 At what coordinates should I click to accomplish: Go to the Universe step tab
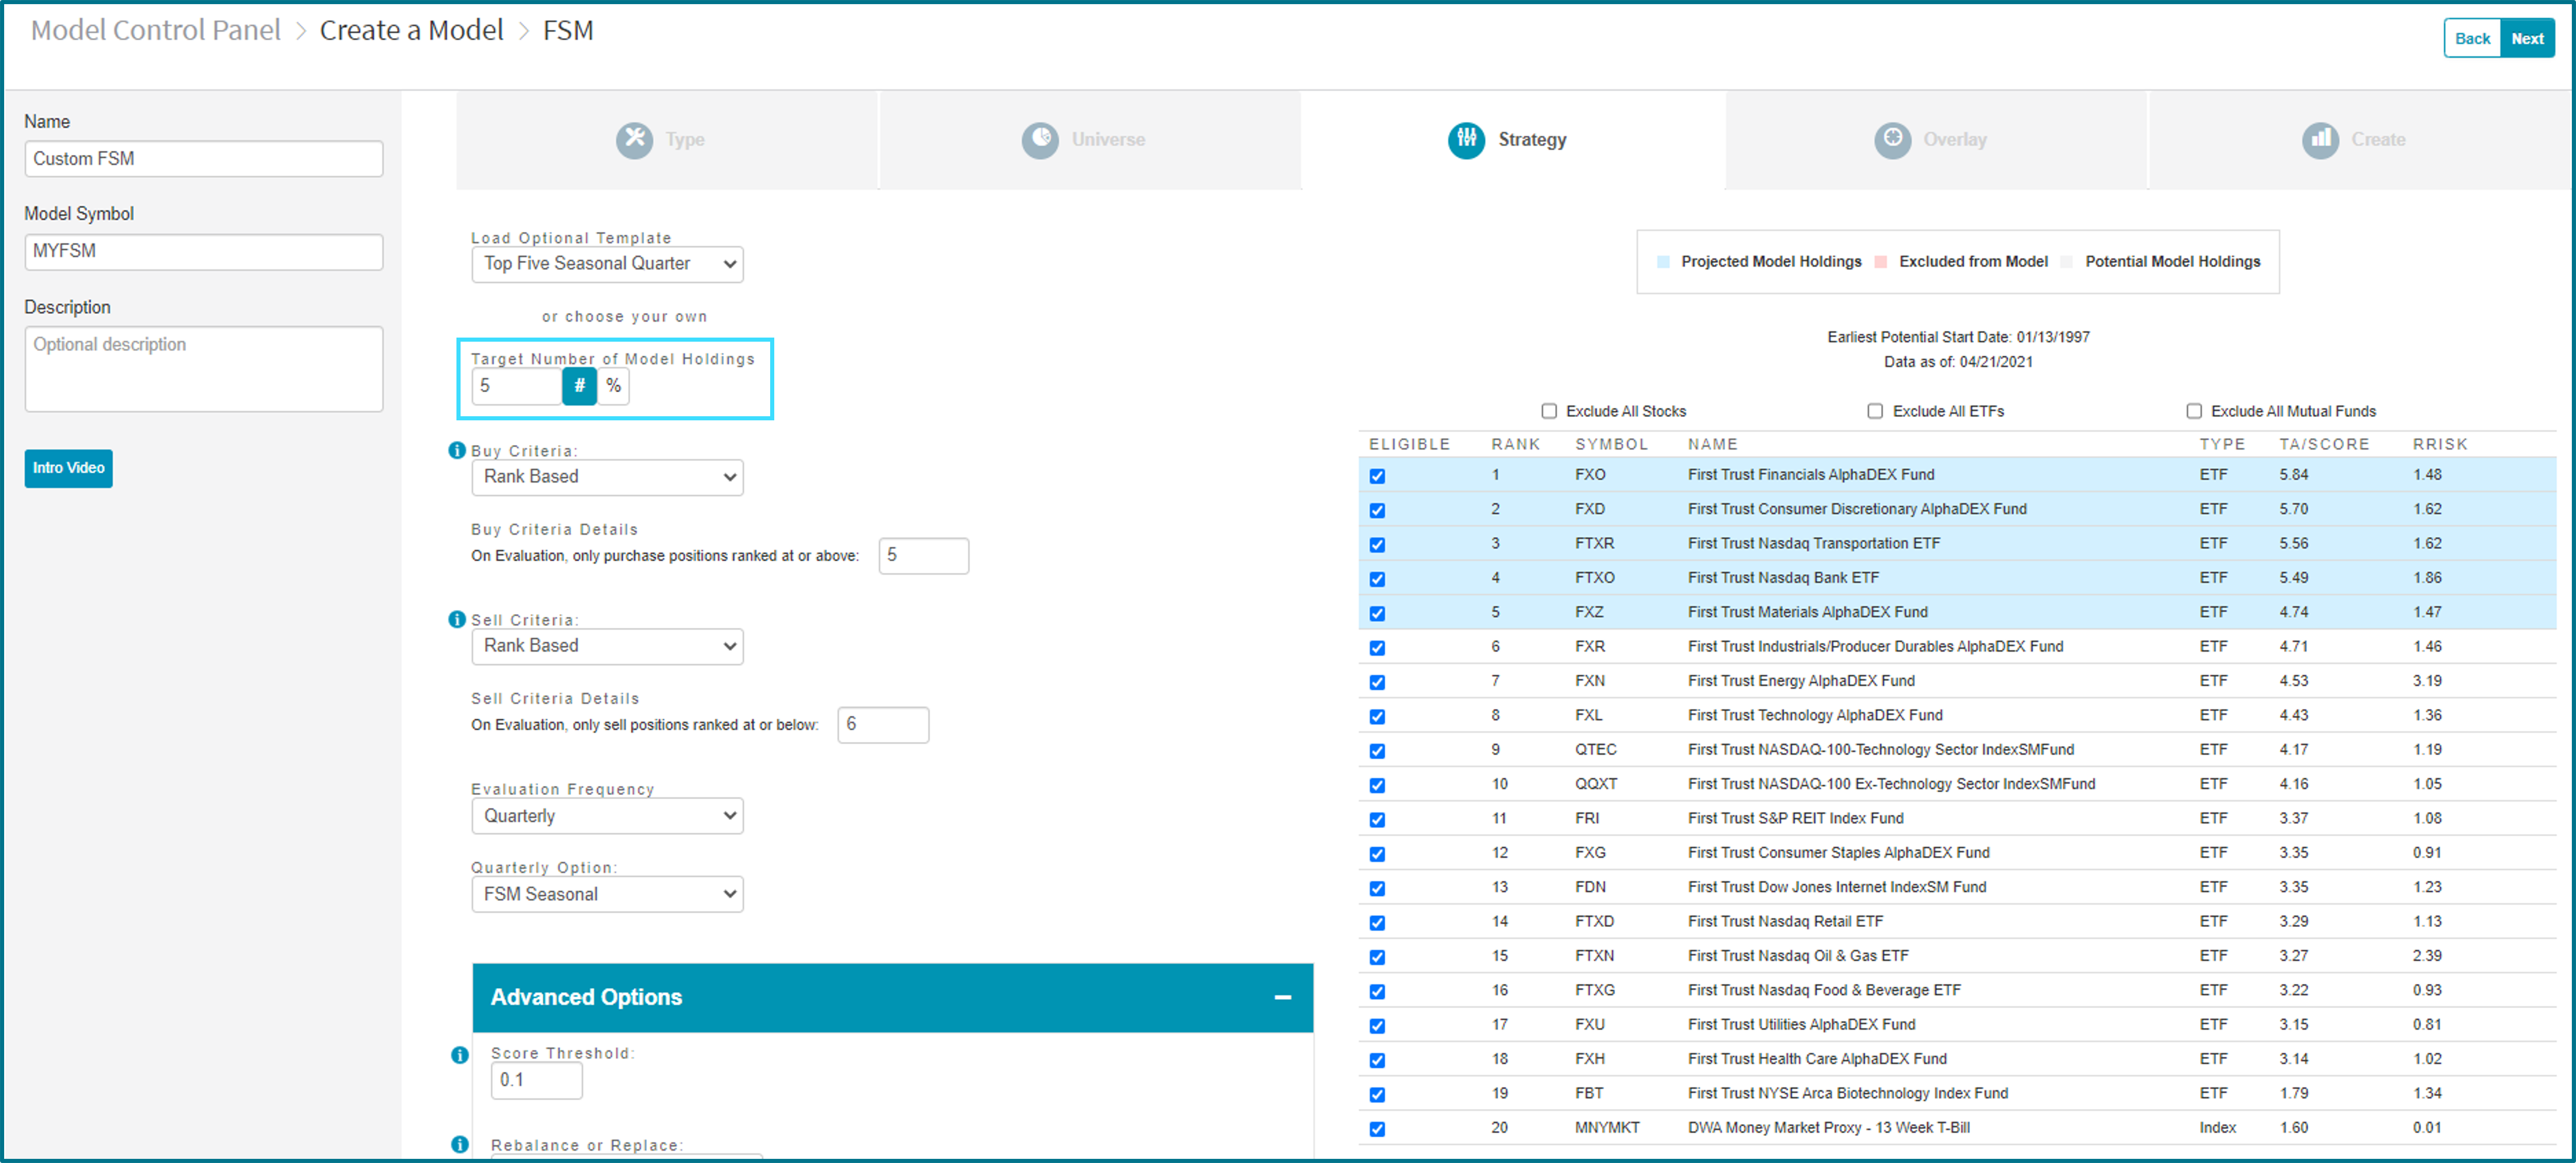tap(1090, 140)
